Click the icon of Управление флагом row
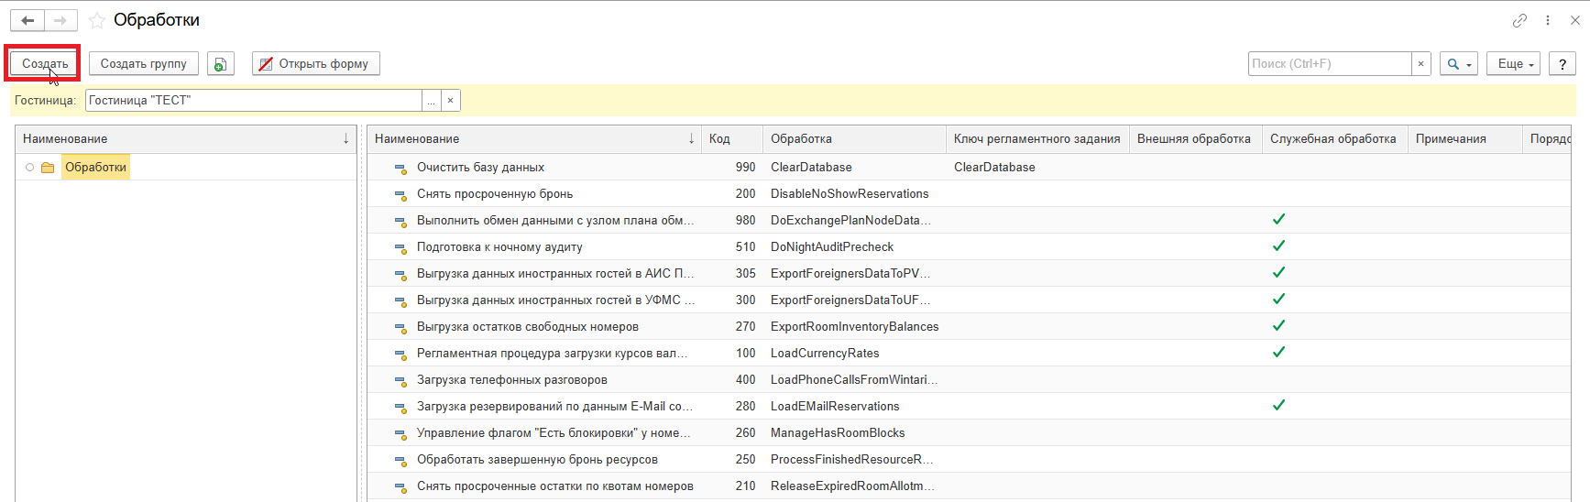This screenshot has height=502, width=1590. 400,433
